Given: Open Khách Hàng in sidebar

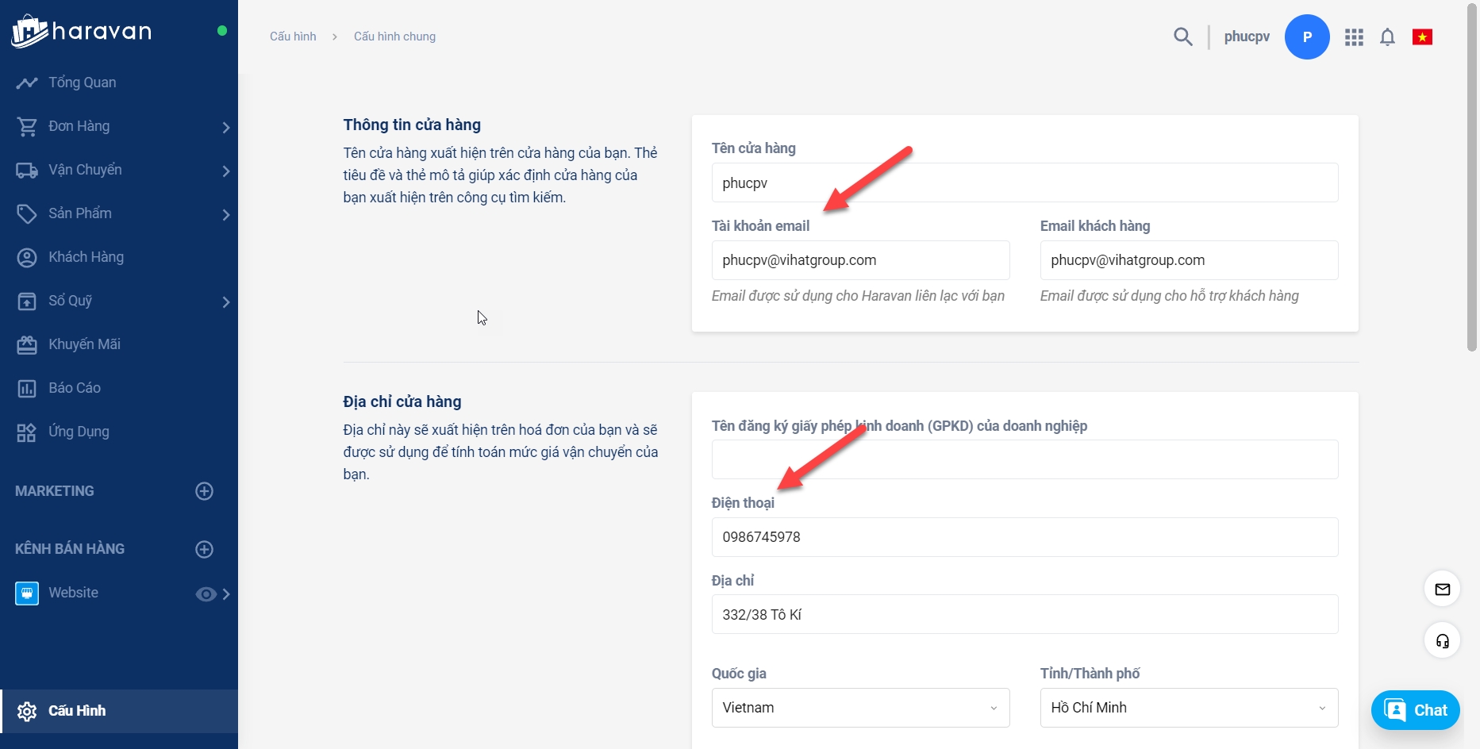Looking at the screenshot, I should 86,257.
